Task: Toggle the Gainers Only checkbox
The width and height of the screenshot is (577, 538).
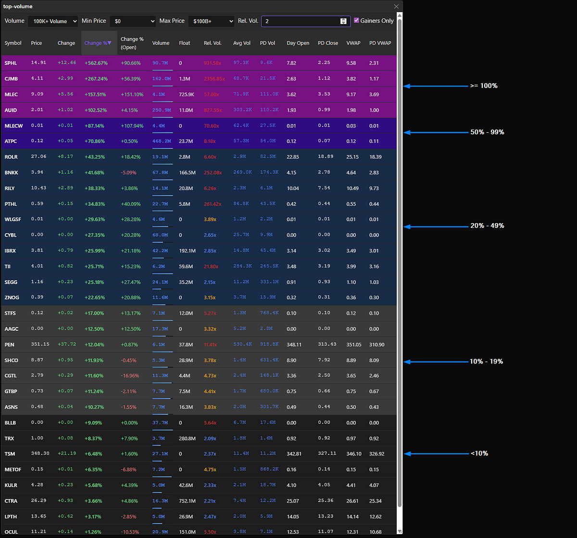Action: click(x=356, y=21)
